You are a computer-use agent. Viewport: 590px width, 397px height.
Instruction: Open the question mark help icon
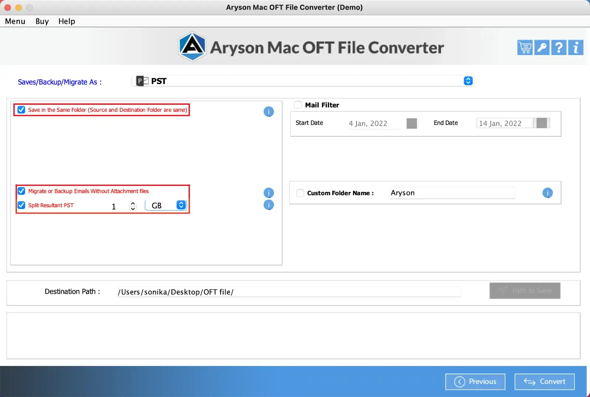[x=559, y=48]
